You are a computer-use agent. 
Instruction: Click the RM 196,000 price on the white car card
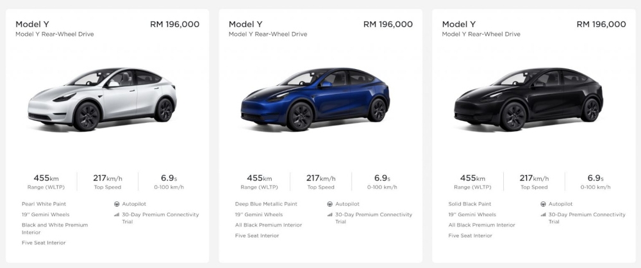tap(174, 24)
